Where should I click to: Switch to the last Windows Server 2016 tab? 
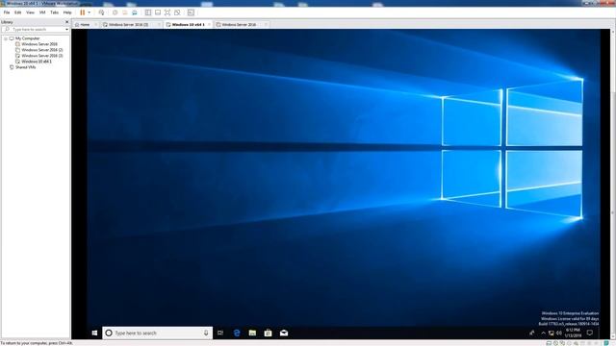pyautogui.click(x=238, y=24)
